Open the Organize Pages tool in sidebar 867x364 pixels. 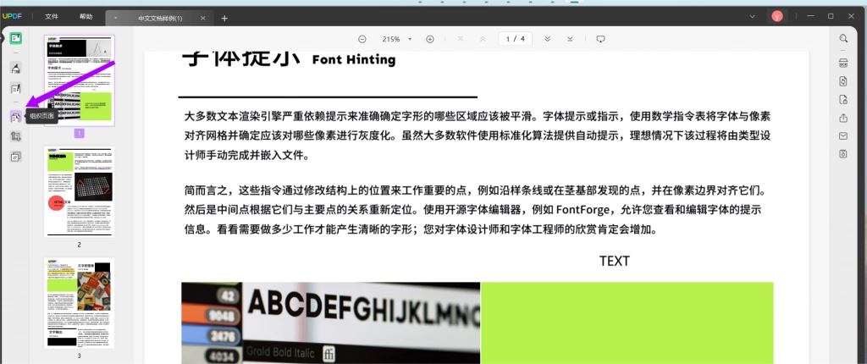tap(15, 118)
